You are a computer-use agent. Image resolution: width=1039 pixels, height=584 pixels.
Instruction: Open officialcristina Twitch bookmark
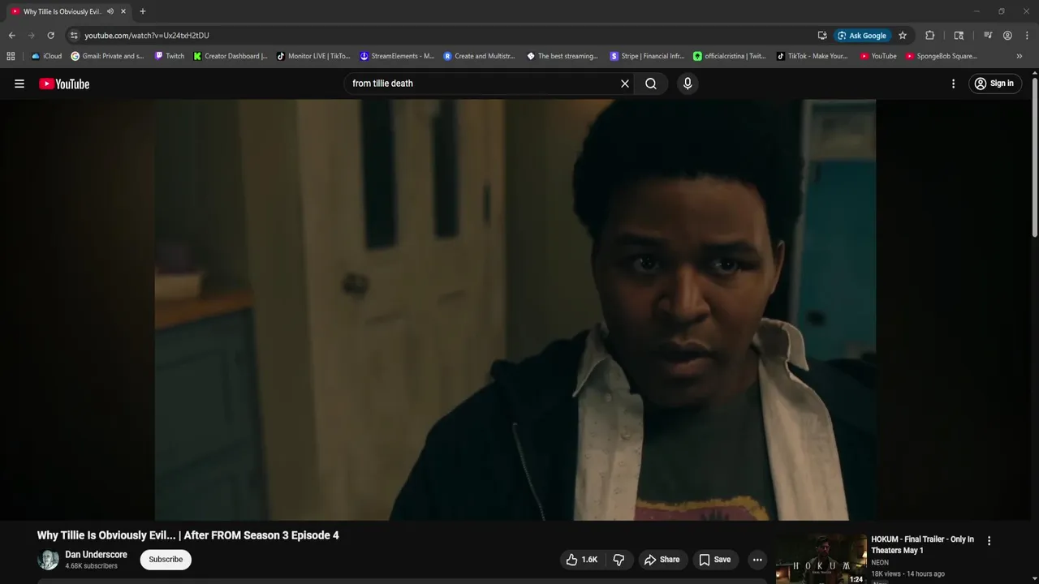730,56
